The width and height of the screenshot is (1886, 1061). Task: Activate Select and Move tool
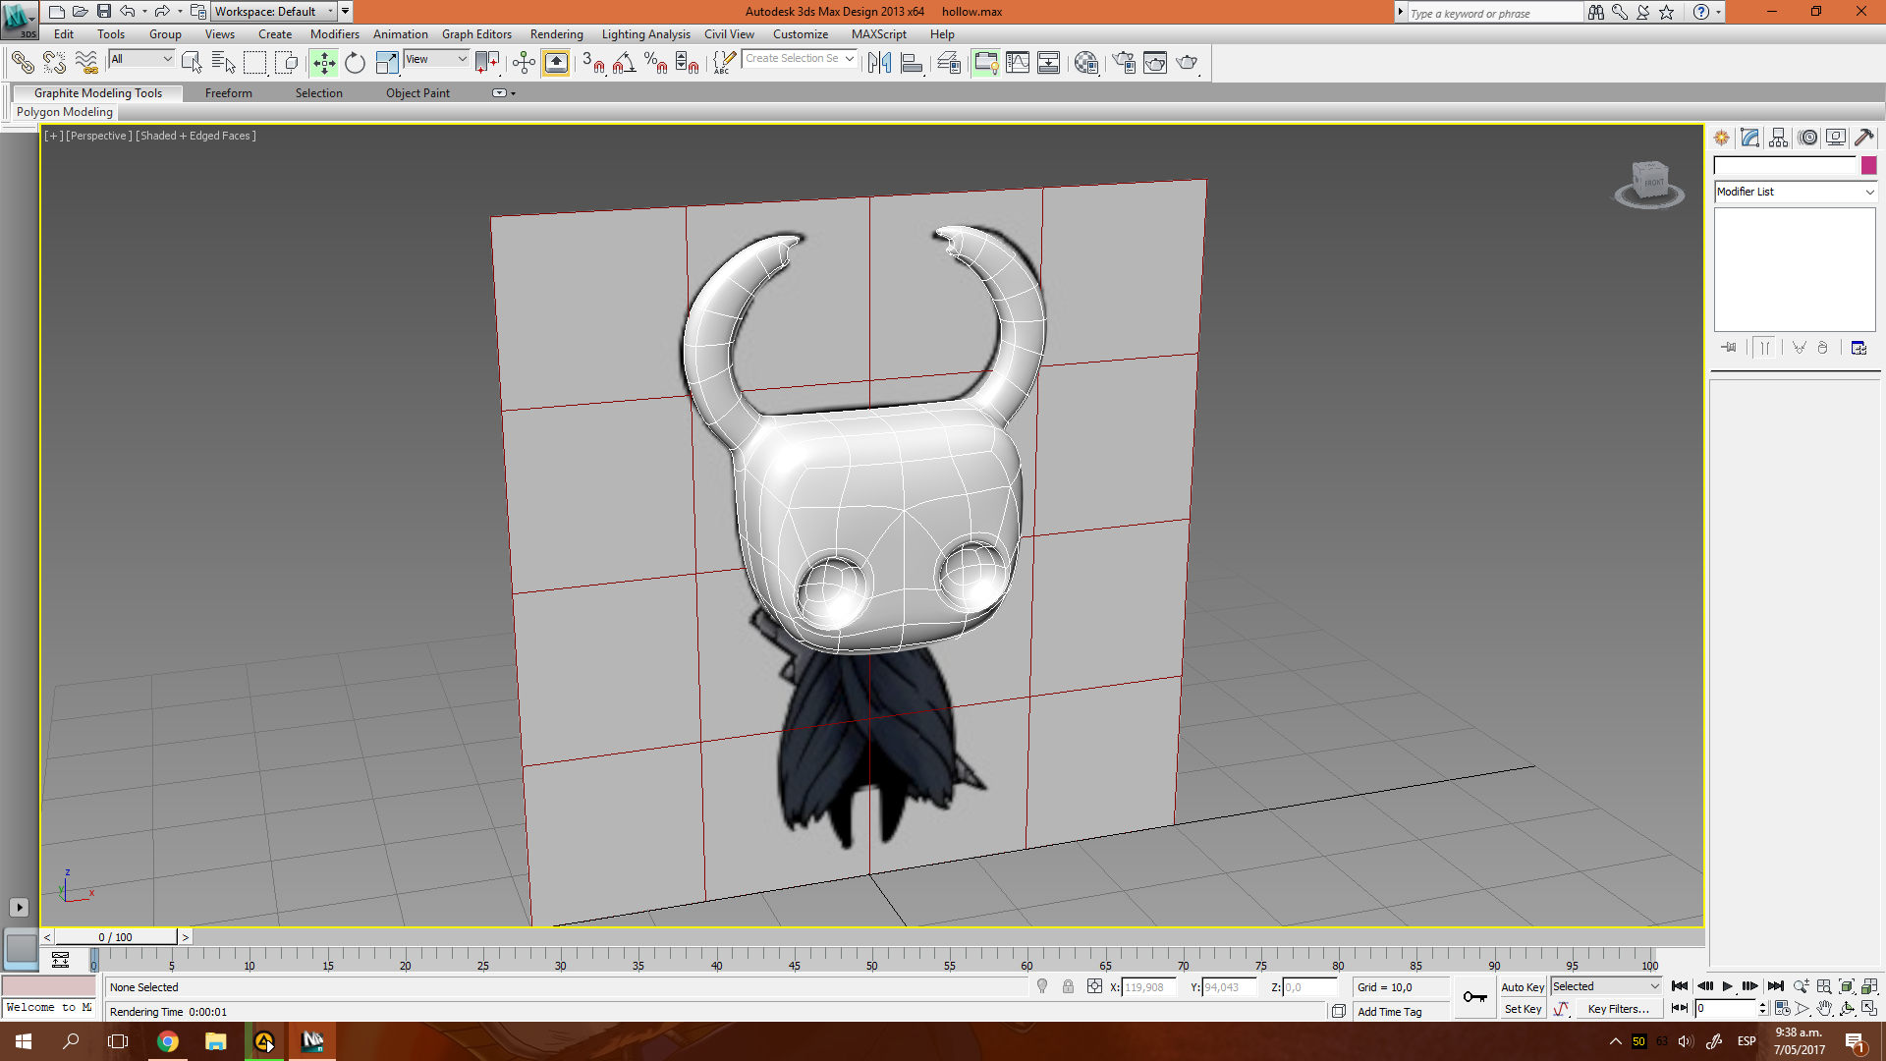pos(323,63)
